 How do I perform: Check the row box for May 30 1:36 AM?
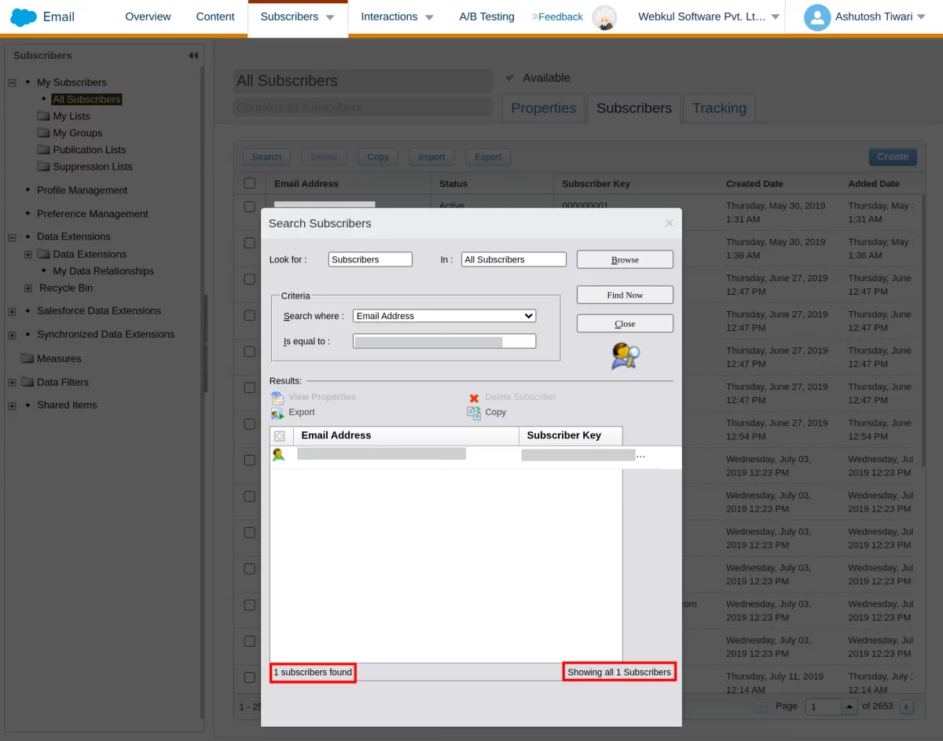[250, 243]
